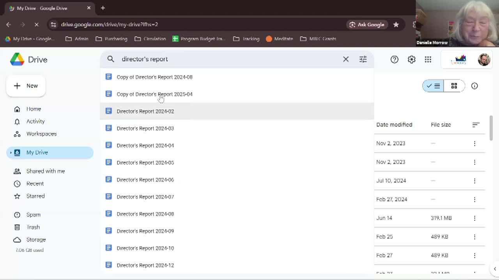Bookmark page with star icon
Screen dimensions: 499x280
[396, 24]
